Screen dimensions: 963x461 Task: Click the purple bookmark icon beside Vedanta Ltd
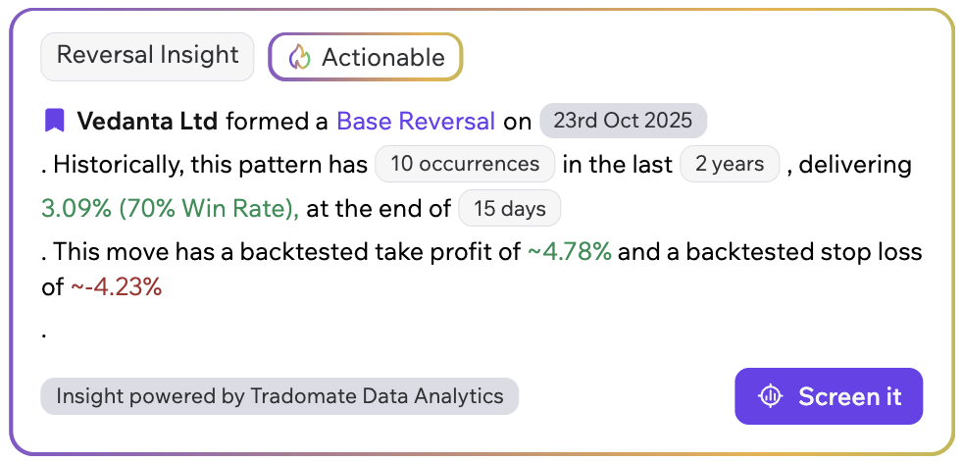point(54,122)
